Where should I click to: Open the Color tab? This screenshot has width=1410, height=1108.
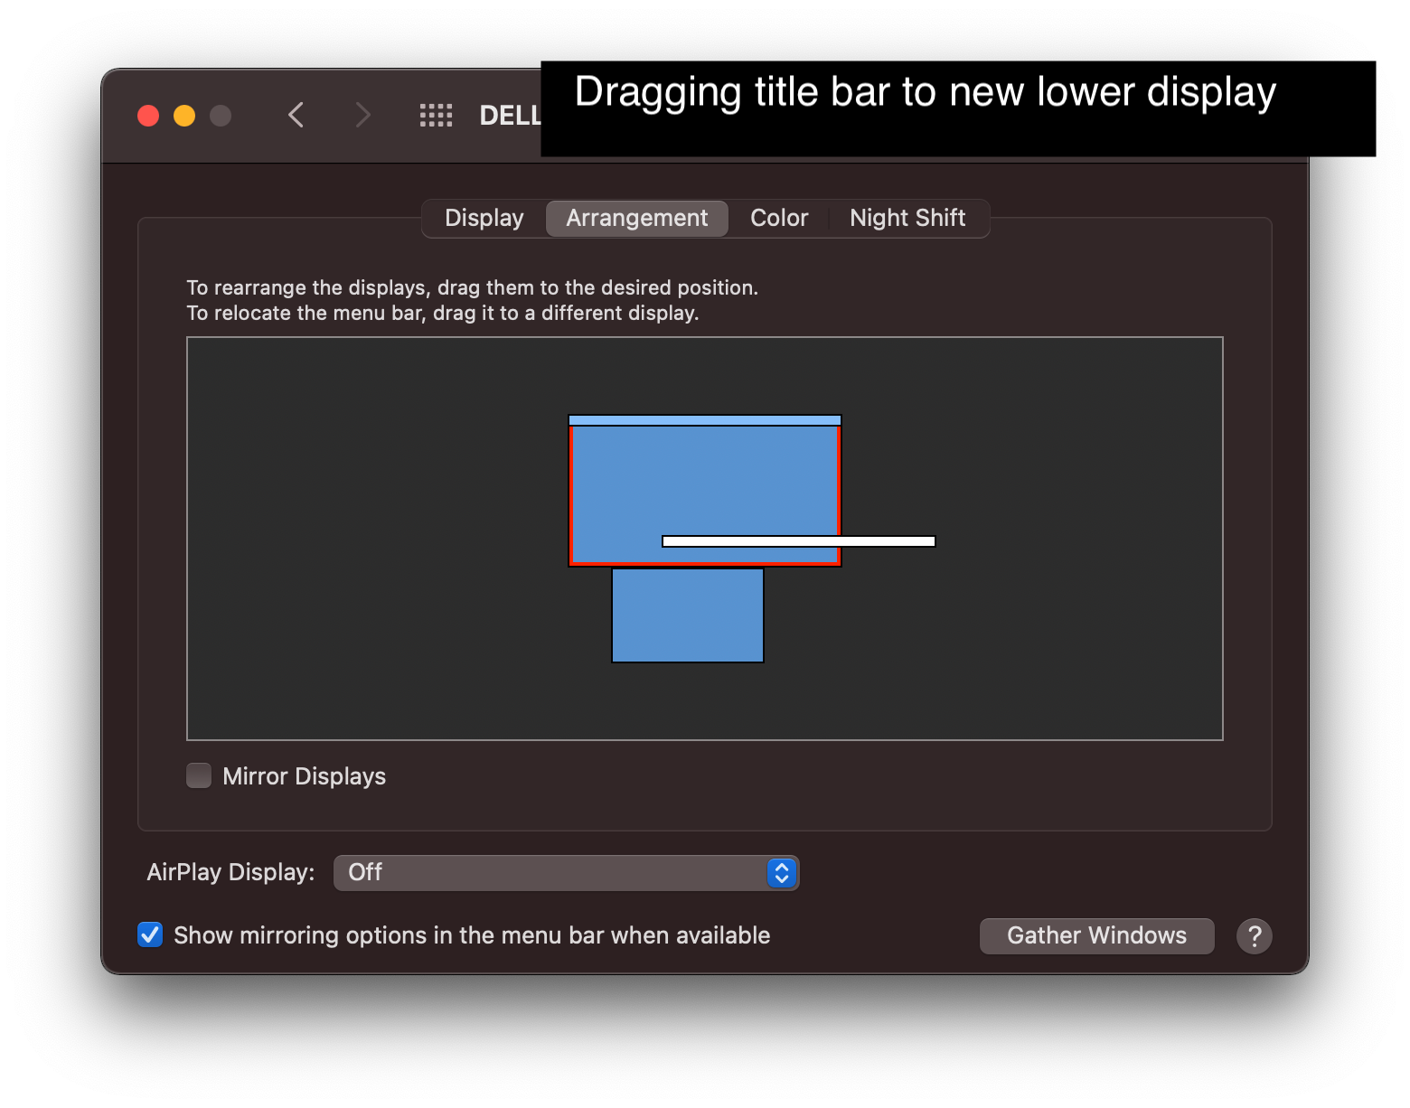point(779,218)
